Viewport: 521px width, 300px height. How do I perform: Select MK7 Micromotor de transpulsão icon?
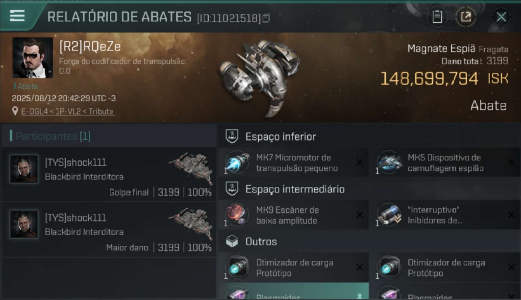click(237, 163)
